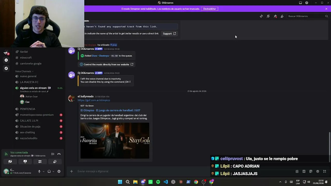The height and width of the screenshot is (186, 331).
Task: Open microphone input options arrow
Action: pyautogui.click(x=43, y=172)
